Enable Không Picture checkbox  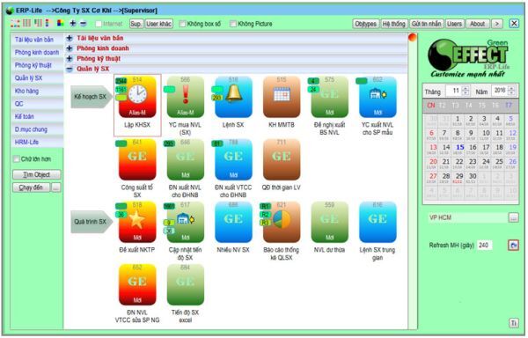pyautogui.click(x=233, y=24)
